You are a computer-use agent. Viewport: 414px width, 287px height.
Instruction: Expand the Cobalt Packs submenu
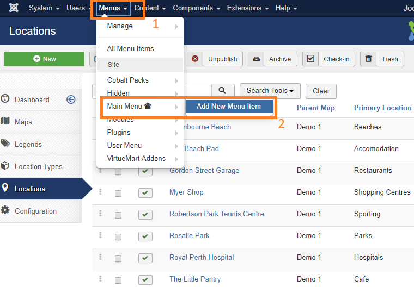point(140,80)
